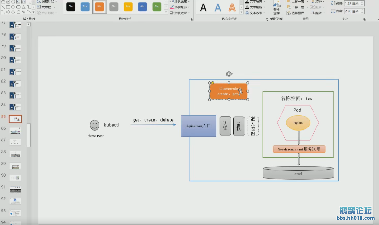This screenshot has height=225, width=379.
Task: Click the rotate handle above Clusterrole shape
Action: [x=229, y=74]
